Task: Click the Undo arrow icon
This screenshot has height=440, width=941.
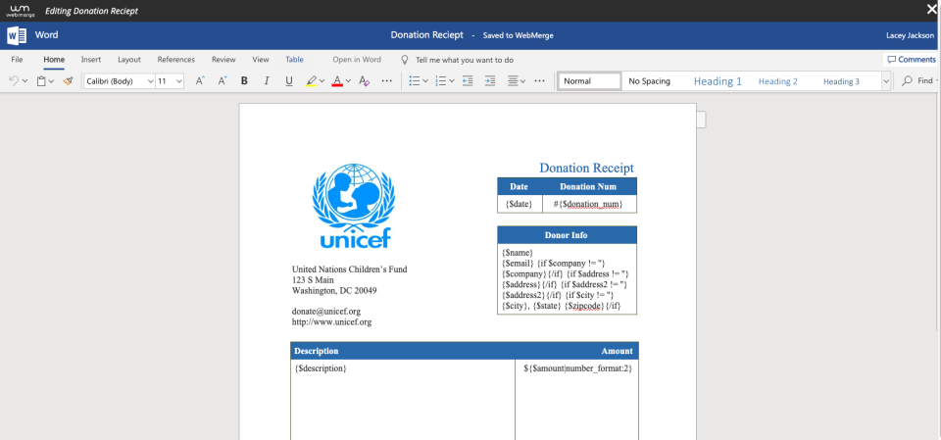Action: point(13,80)
